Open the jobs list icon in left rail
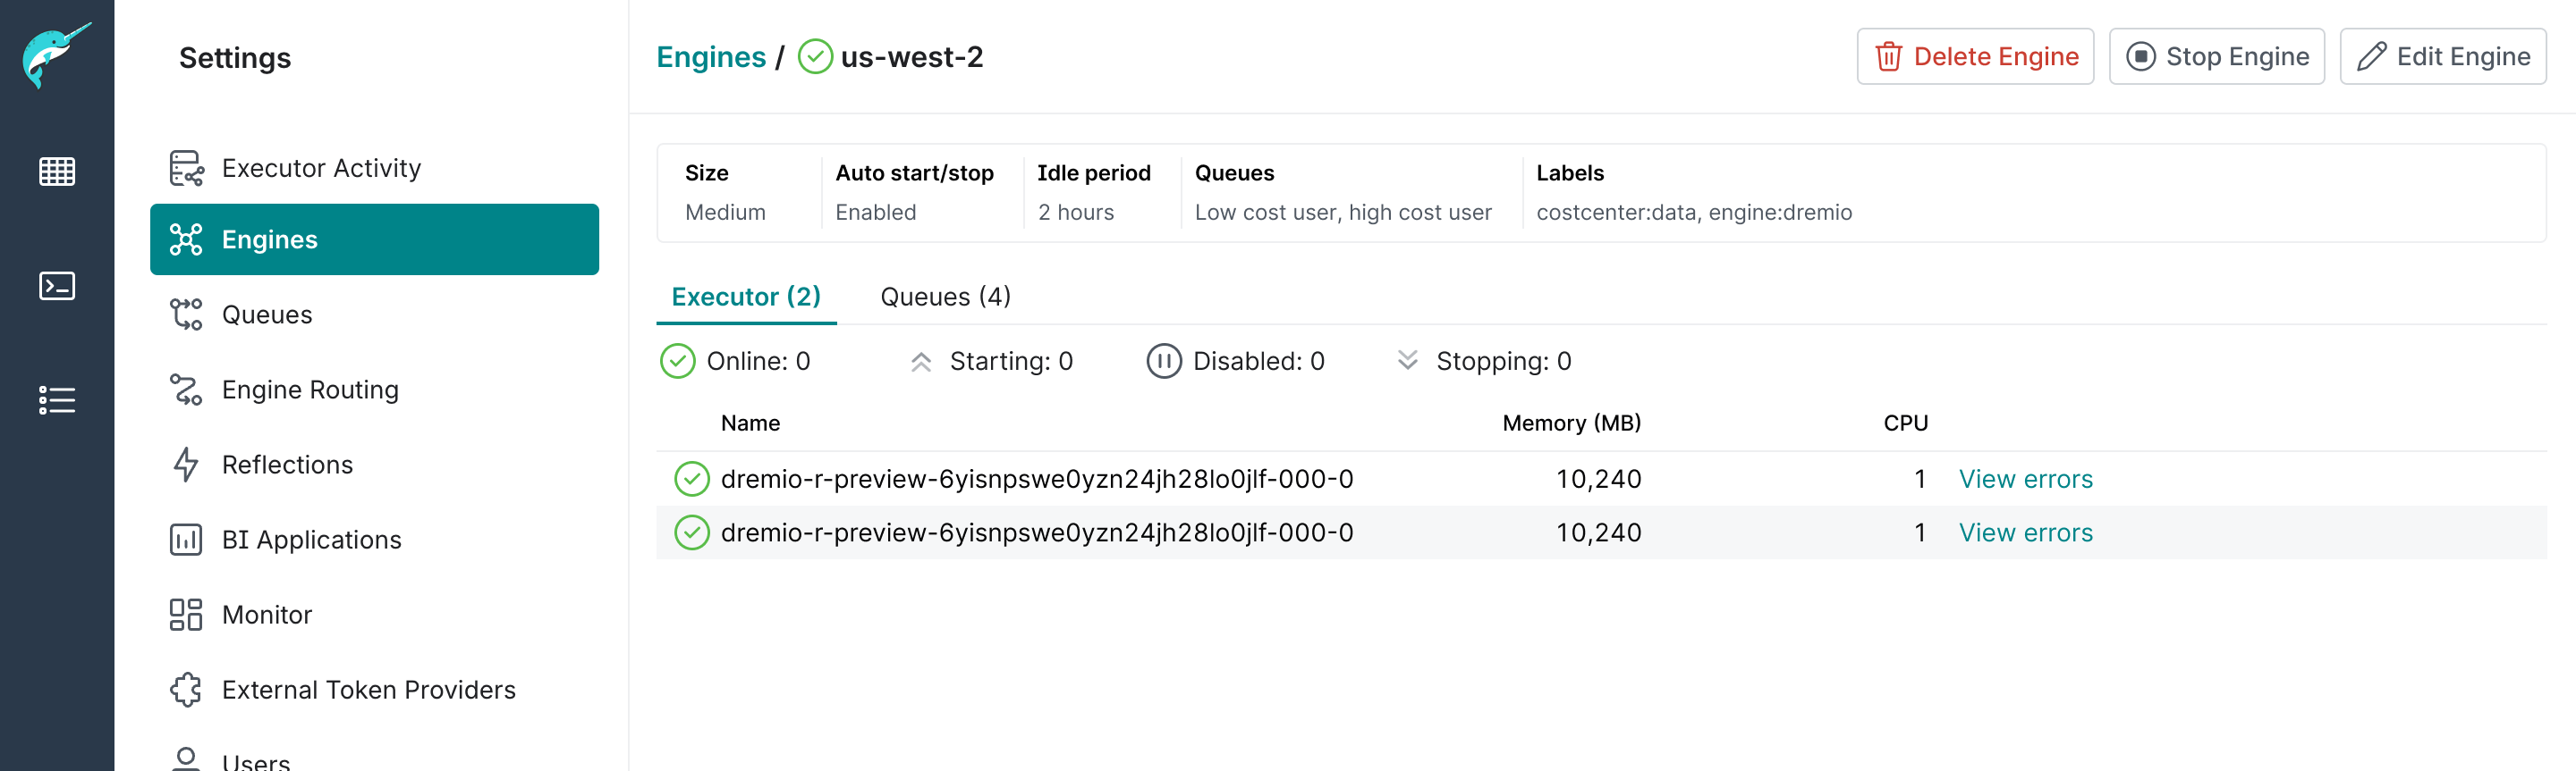 pyautogui.click(x=57, y=400)
